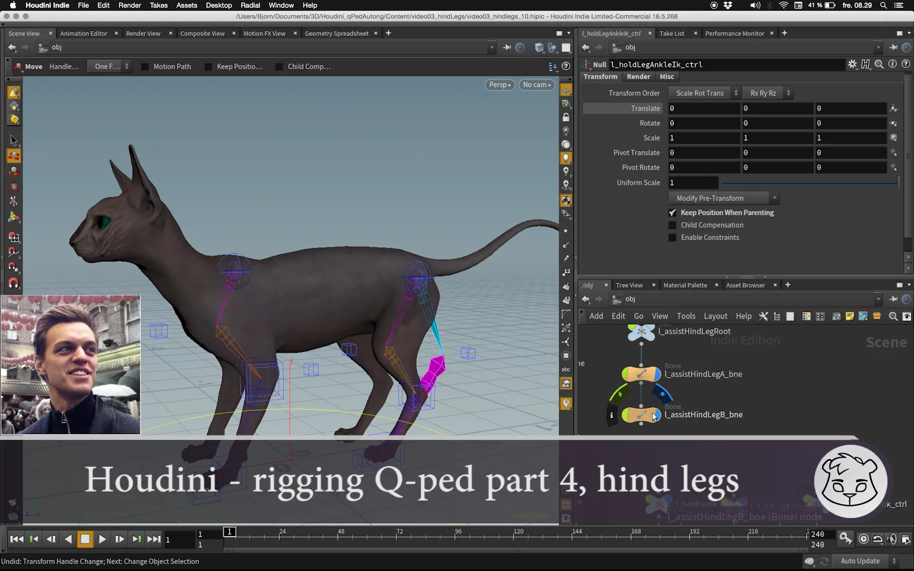Click the magnet snapping icon in the left toolbar
This screenshot has width=914, height=571.
click(x=14, y=283)
